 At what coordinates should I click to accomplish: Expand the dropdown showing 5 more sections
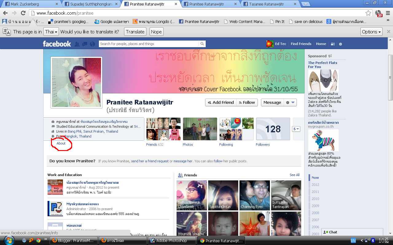(296, 129)
